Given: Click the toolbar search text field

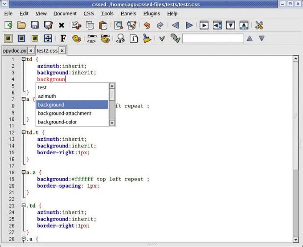Looking at the screenshot, I should 213,38.
